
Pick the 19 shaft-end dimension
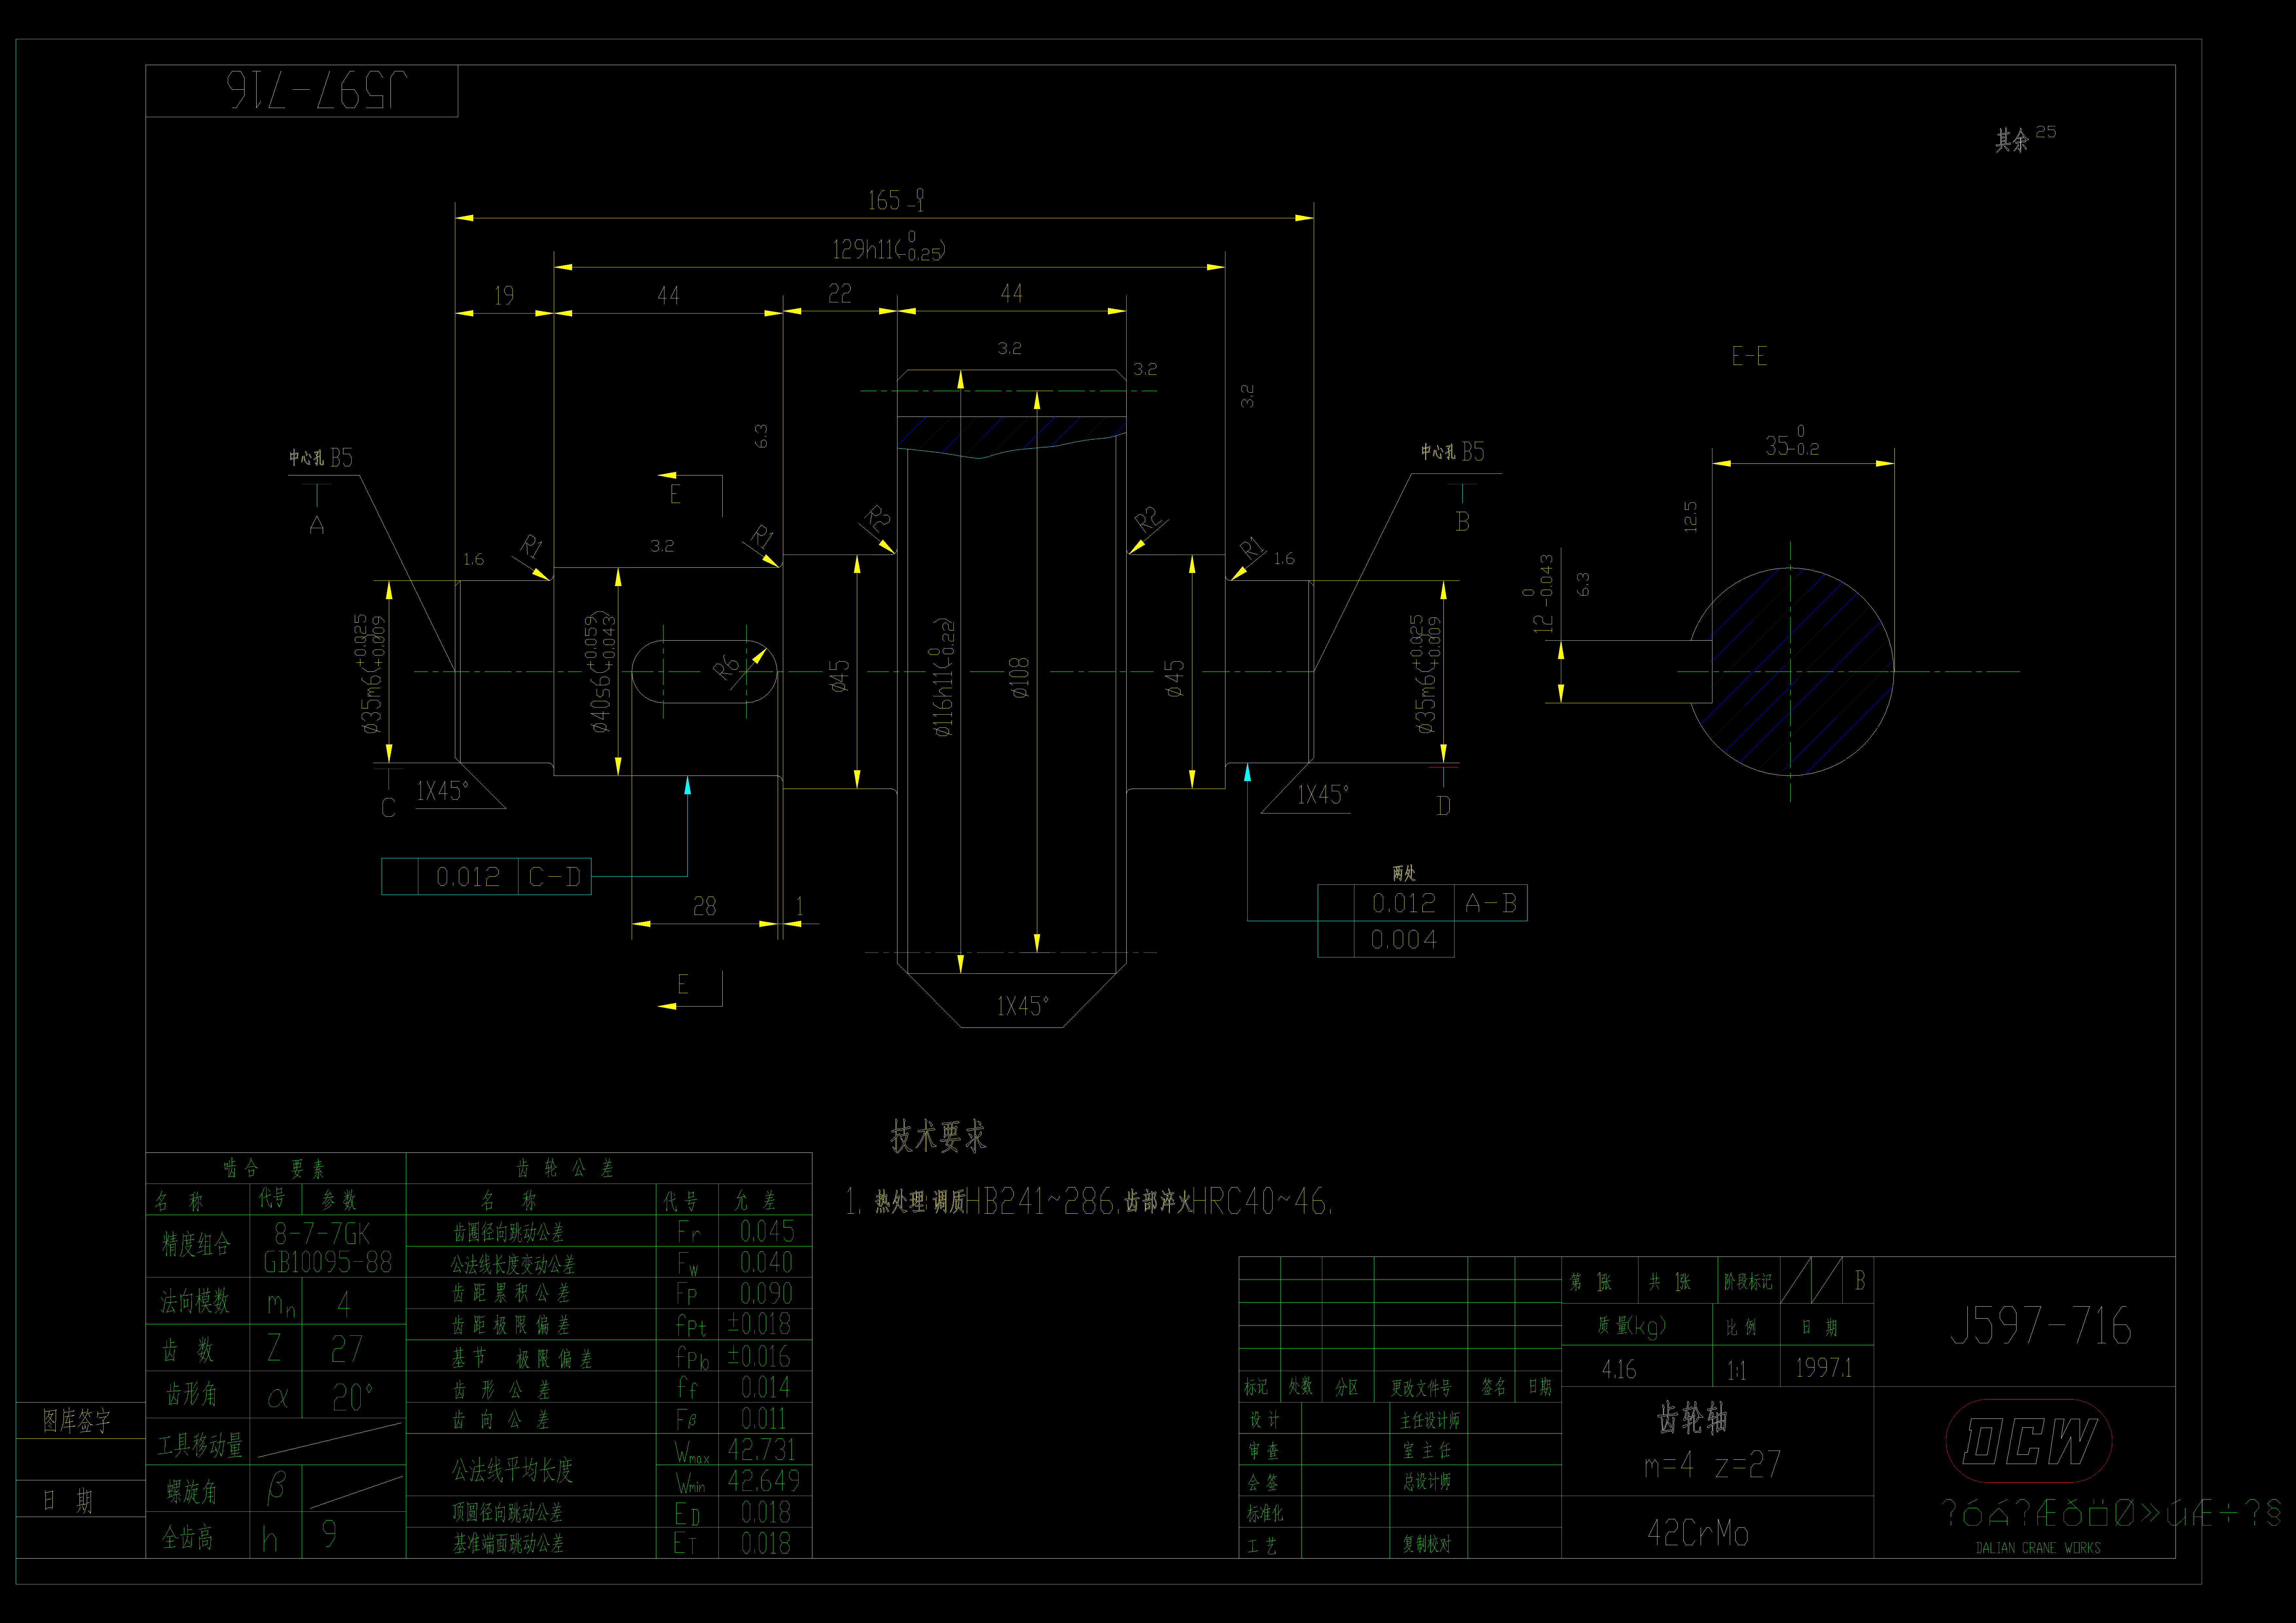tap(504, 296)
